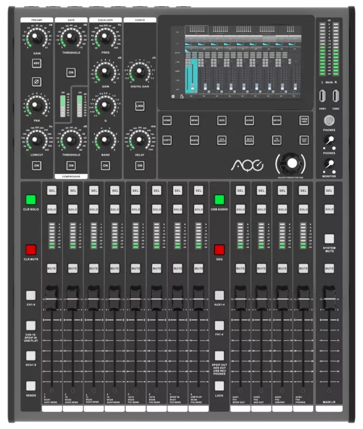Switch to the DCA1-8 layer

coord(31,355)
